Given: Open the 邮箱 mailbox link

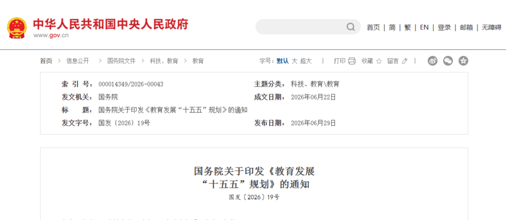Looking at the screenshot, I should pos(467,28).
